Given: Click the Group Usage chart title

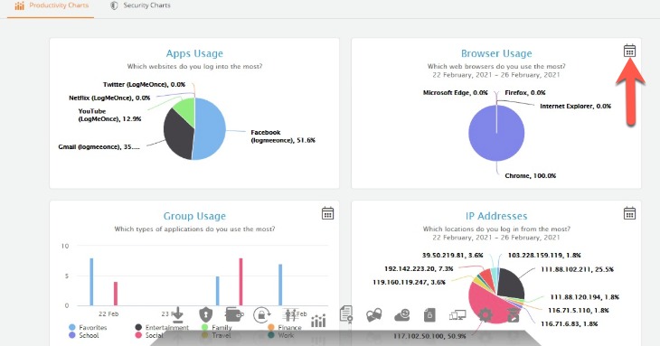Looking at the screenshot, I should pyautogui.click(x=194, y=216).
